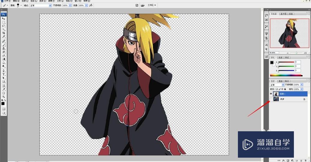This screenshot has width=311, height=162.
Task: Select the Crop tool
Action: tap(4, 33)
